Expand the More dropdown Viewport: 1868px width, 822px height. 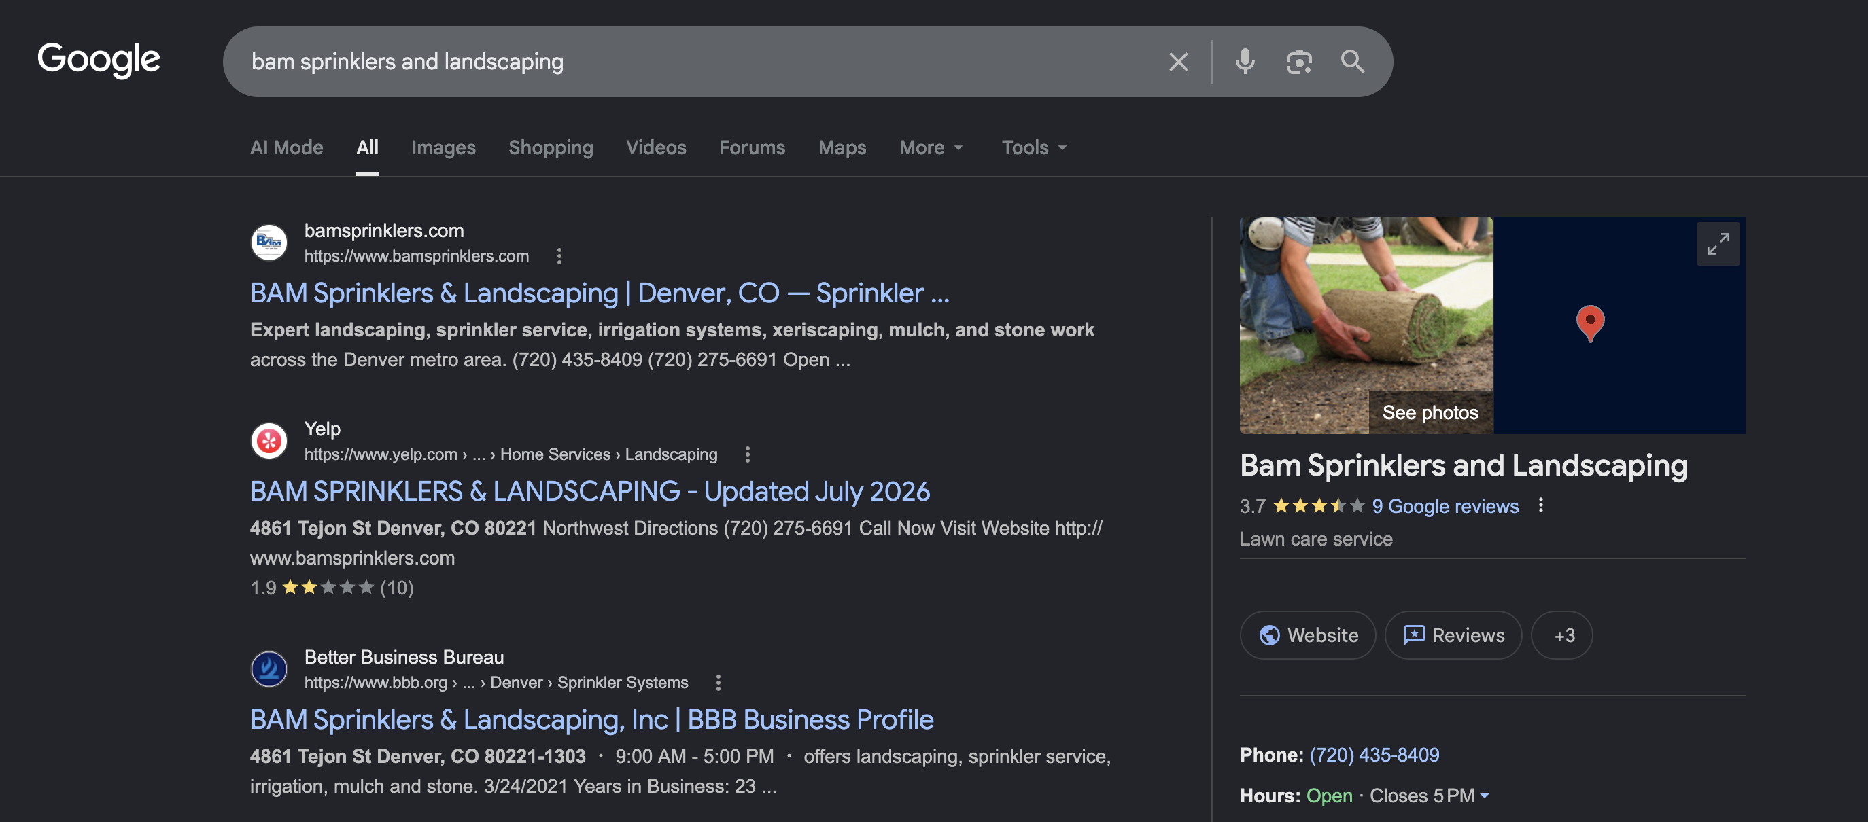point(931,148)
